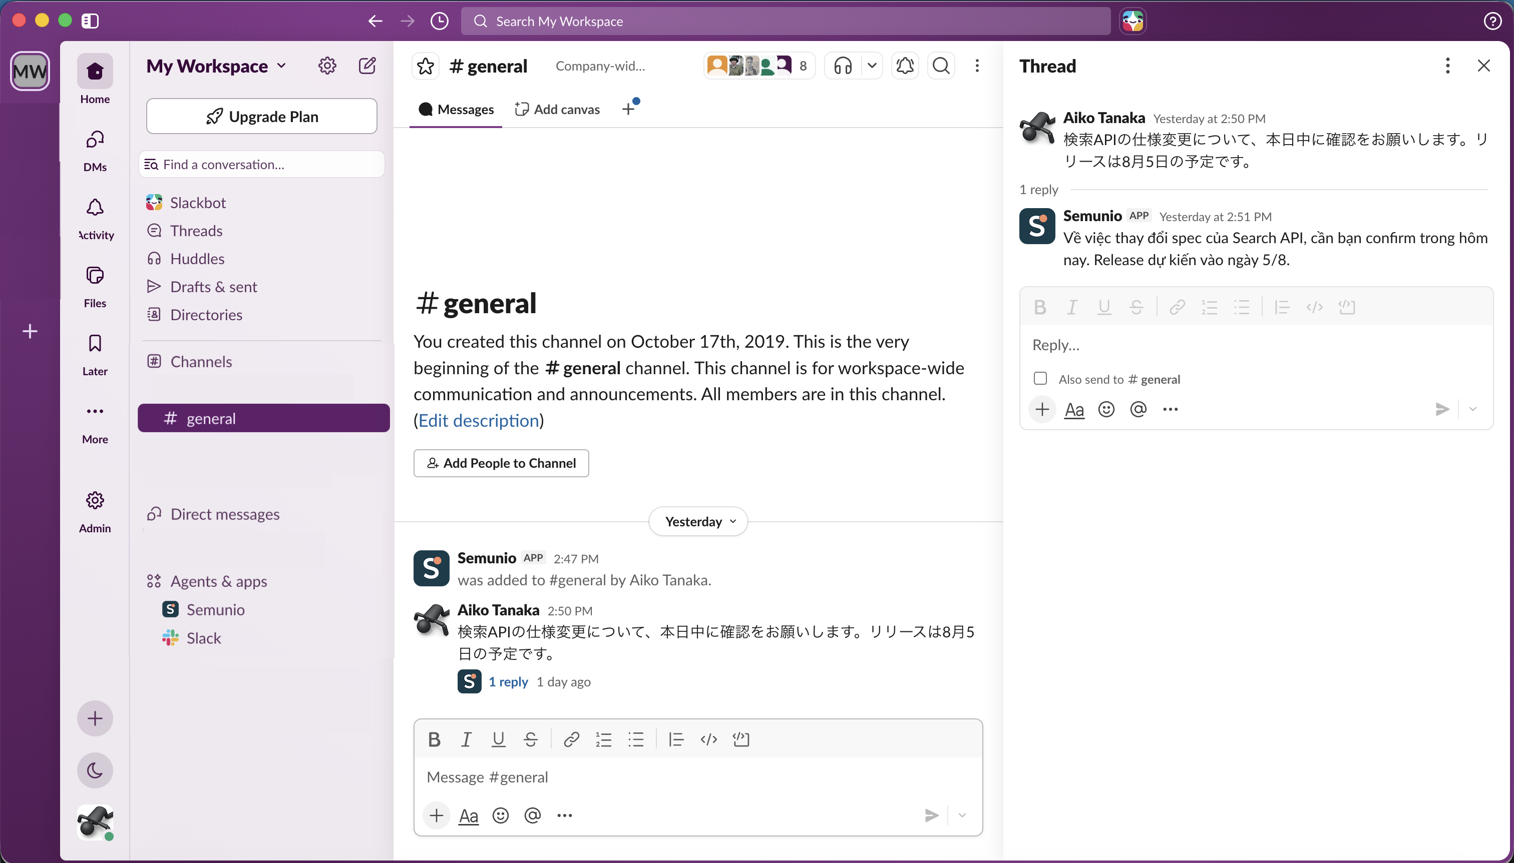Click Upgrade Plan button
The image size is (1514, 863).
pos(261,116)
